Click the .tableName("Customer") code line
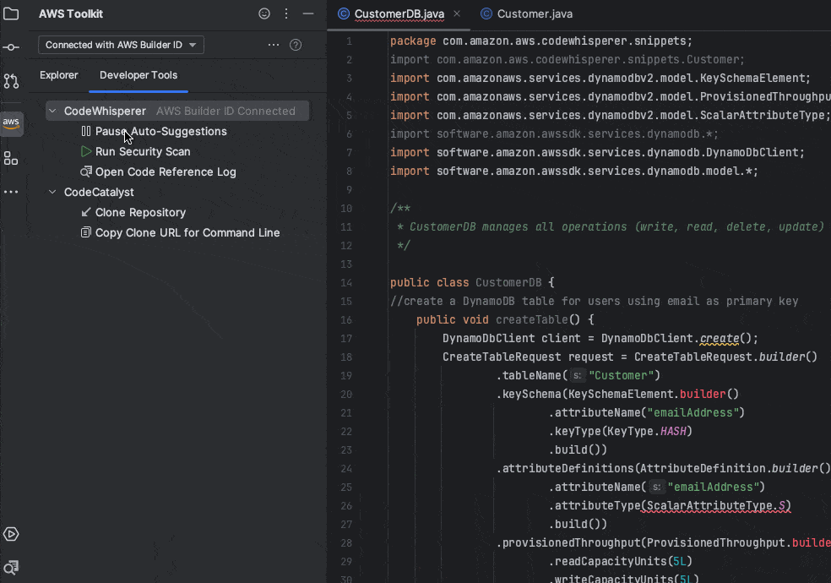Viewport: 831px width, 583px height. tap(578, 375)
